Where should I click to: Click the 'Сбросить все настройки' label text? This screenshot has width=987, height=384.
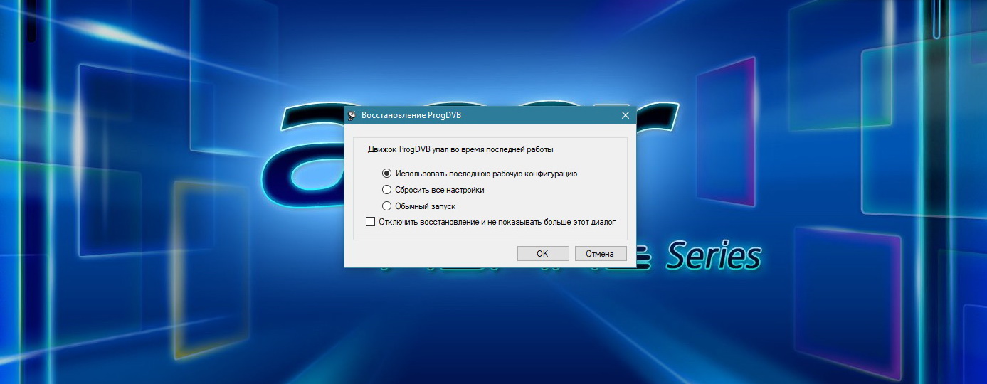[x=440, y=190]
